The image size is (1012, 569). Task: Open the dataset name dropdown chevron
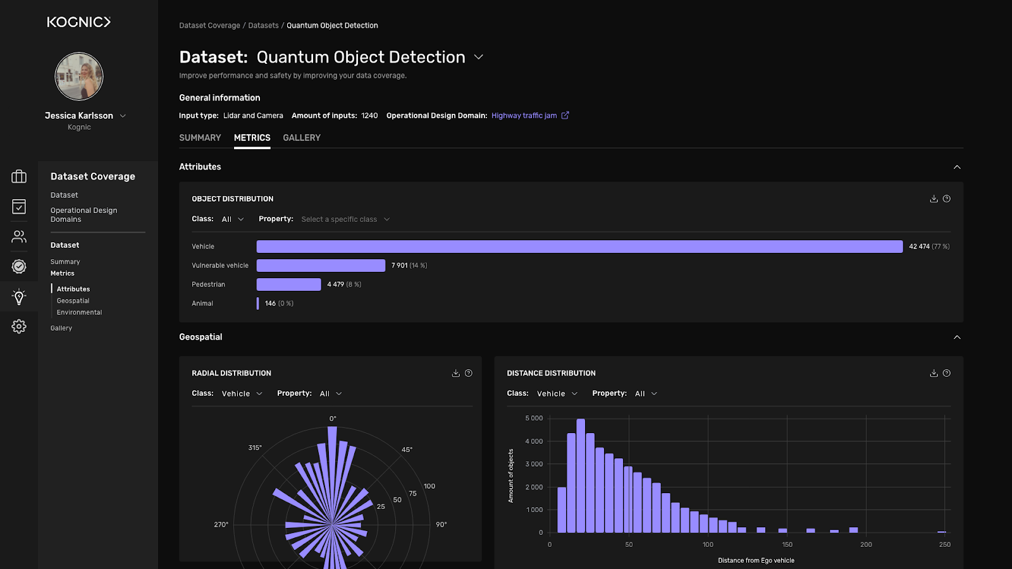tap(479, 57)
